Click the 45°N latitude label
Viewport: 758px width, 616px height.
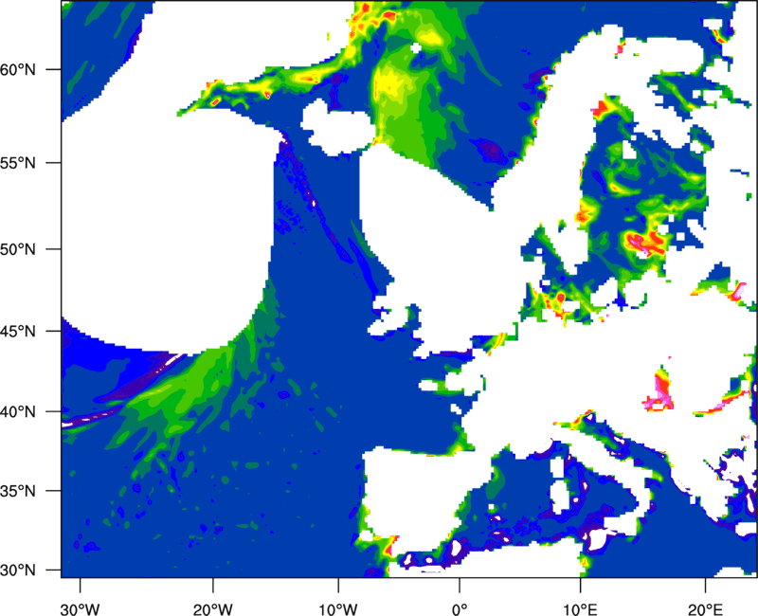pyautogui.click(x=18, y=331)
